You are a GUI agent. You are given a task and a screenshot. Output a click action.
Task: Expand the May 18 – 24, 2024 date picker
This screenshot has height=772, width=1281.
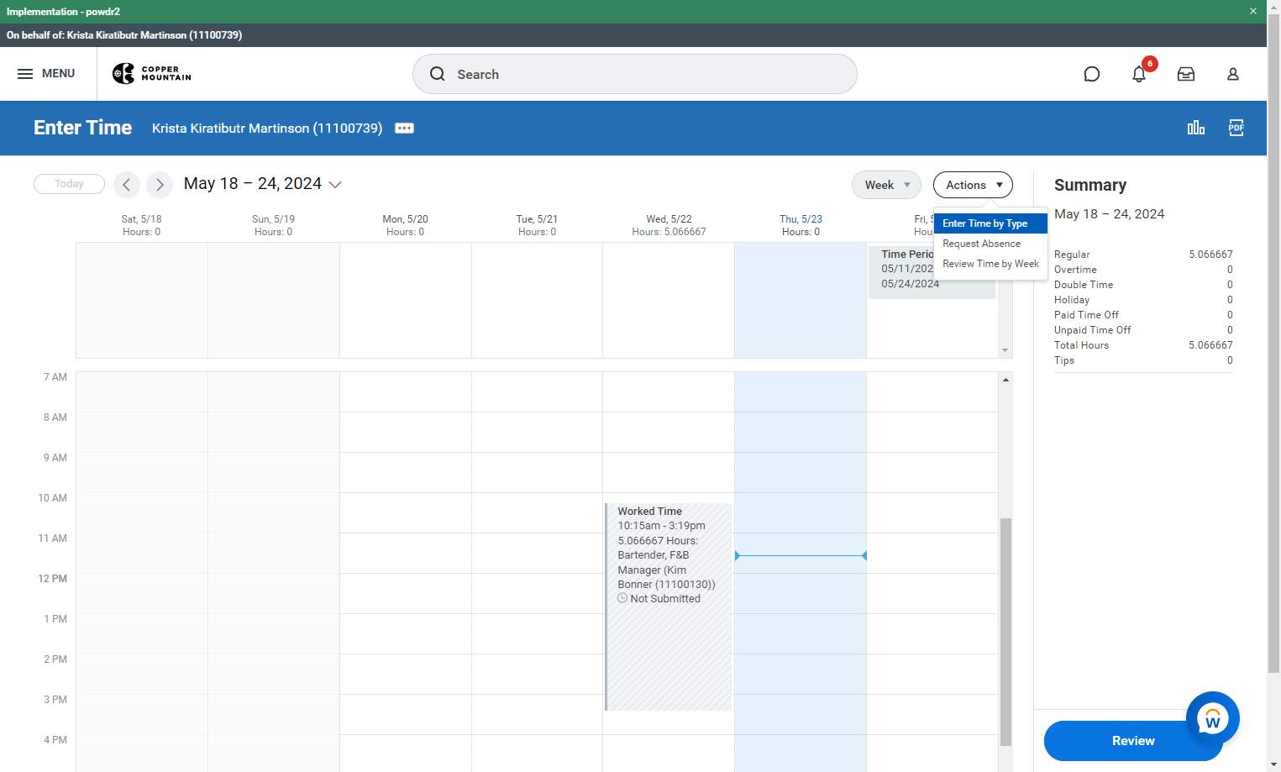(x=263, y=184)
